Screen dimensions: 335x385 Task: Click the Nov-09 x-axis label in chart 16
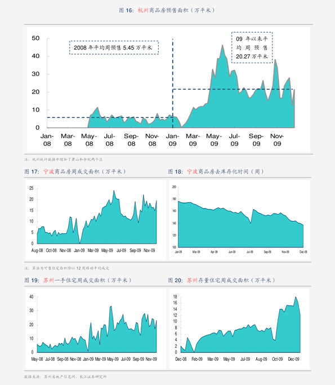tap(277, 140)
